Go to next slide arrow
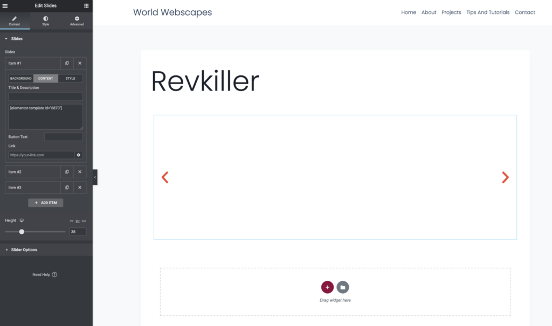The height and width of the screenshot is (326, 552). click(506, 177)
